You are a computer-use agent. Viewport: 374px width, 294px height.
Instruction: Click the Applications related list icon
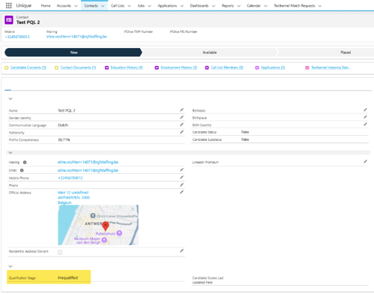pyautogui.click(x=257, y=67)
